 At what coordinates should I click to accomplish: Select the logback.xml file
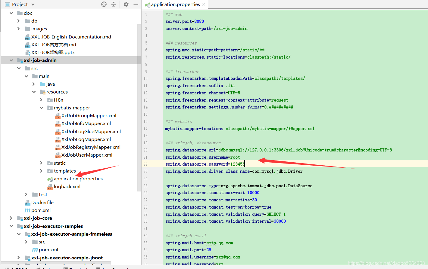pos(67,186)
